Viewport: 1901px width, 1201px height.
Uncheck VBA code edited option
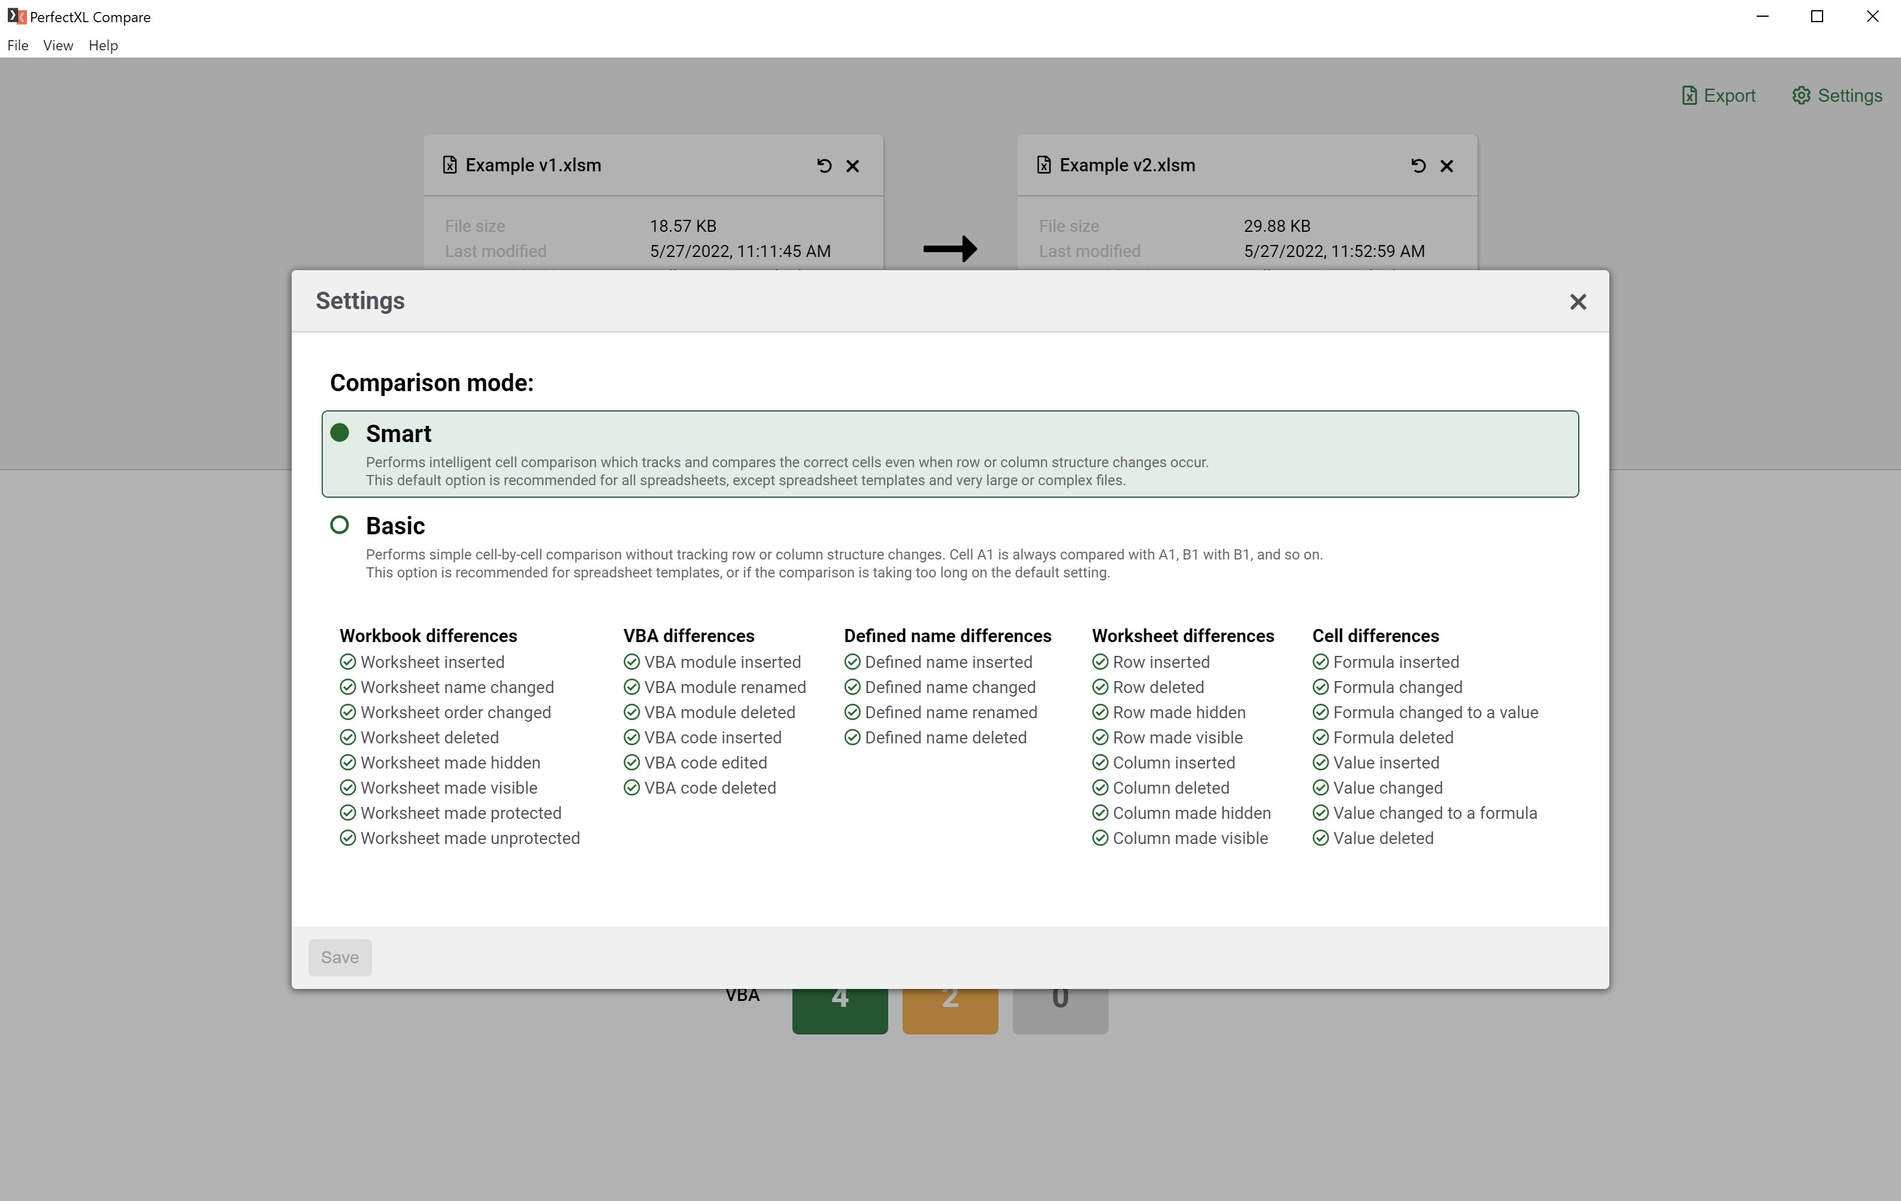[x=631, y=763]
